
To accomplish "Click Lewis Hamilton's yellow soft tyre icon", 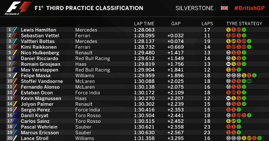I will (x=228, y=30).
